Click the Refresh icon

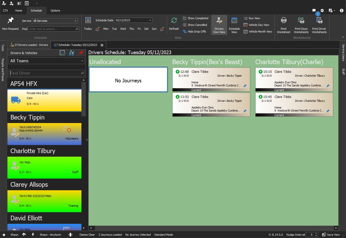[x=174, y=20]
